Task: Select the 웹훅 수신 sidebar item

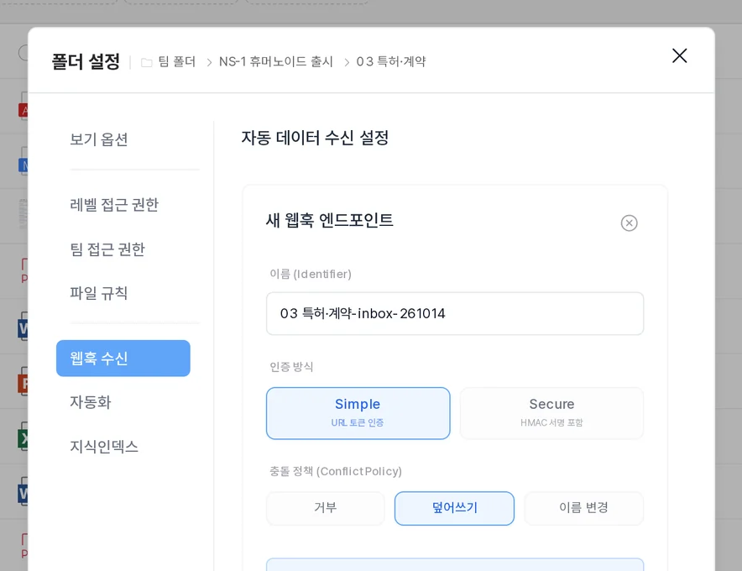Action: pyautogui.click(x=123, y=359)
